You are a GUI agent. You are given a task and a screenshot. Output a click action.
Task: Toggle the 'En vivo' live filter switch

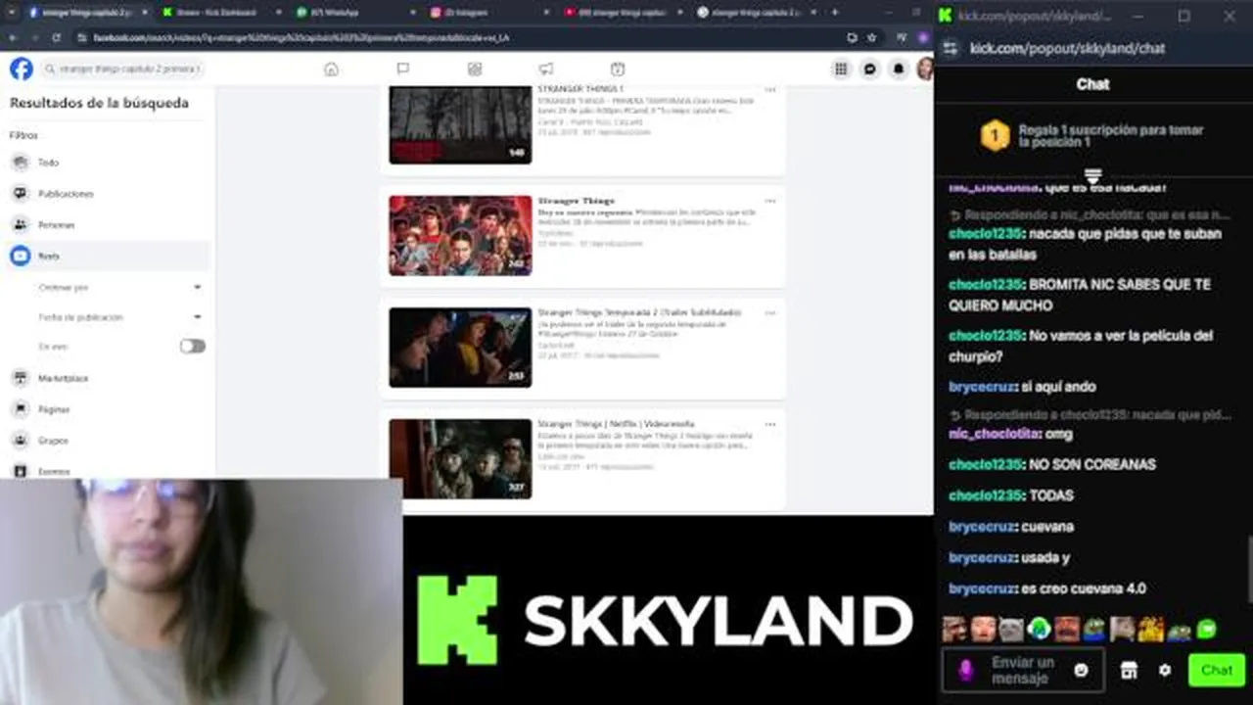[193, 347]
